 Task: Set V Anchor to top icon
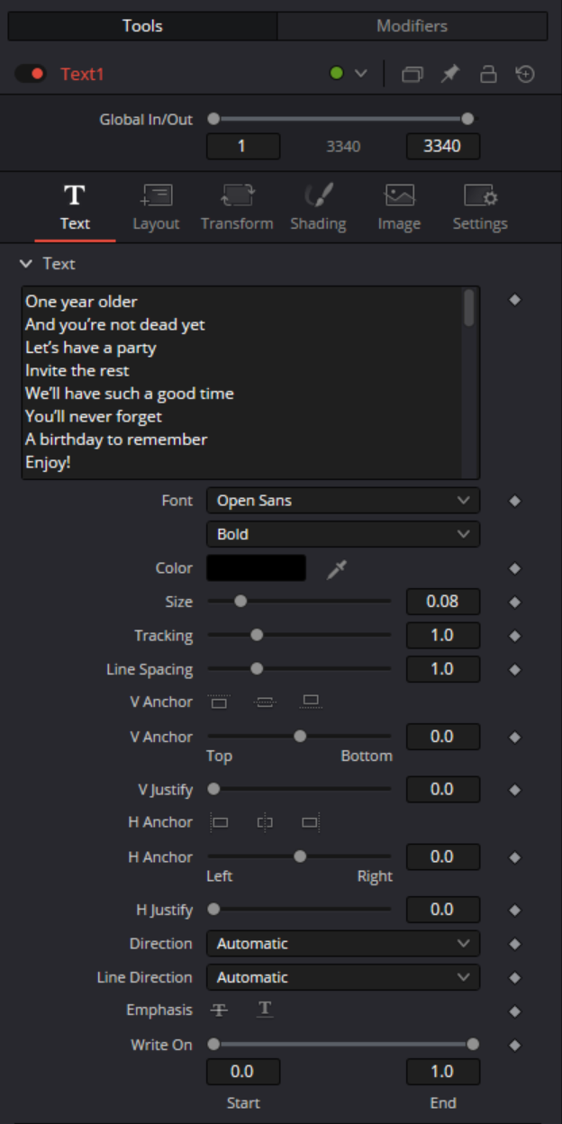[x=220, y=702]
